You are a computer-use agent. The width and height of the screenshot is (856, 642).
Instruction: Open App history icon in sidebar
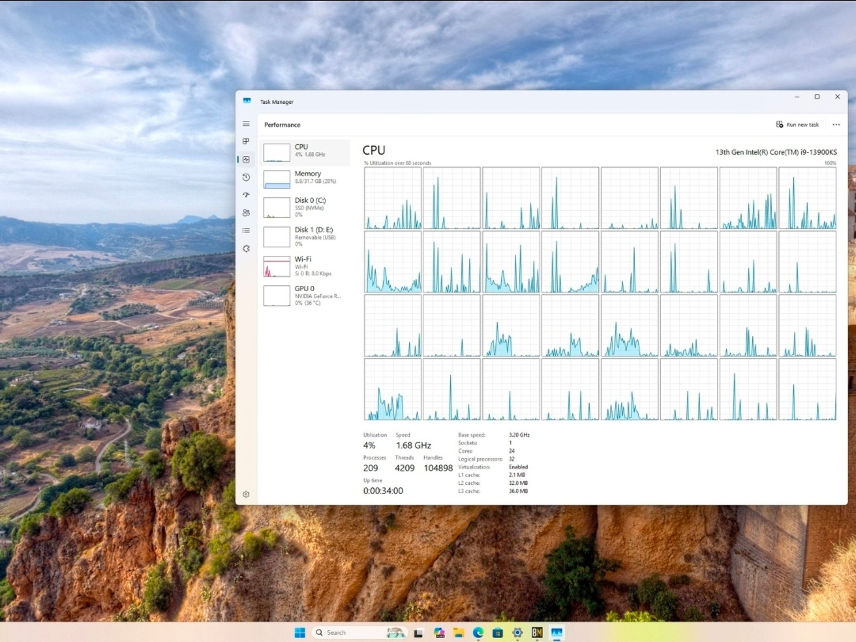point(246,177)
